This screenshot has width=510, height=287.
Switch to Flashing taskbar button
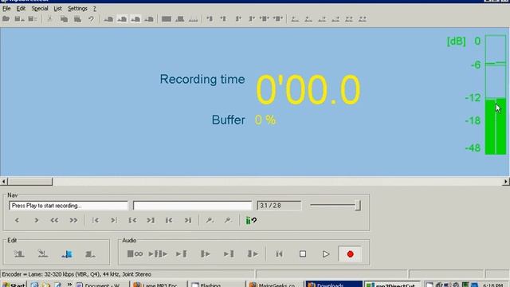point(217,285)
